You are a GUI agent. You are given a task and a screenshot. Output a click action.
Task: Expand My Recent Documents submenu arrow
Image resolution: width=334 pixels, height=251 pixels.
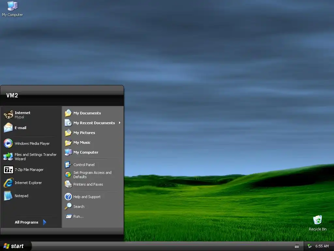(120, 123)
